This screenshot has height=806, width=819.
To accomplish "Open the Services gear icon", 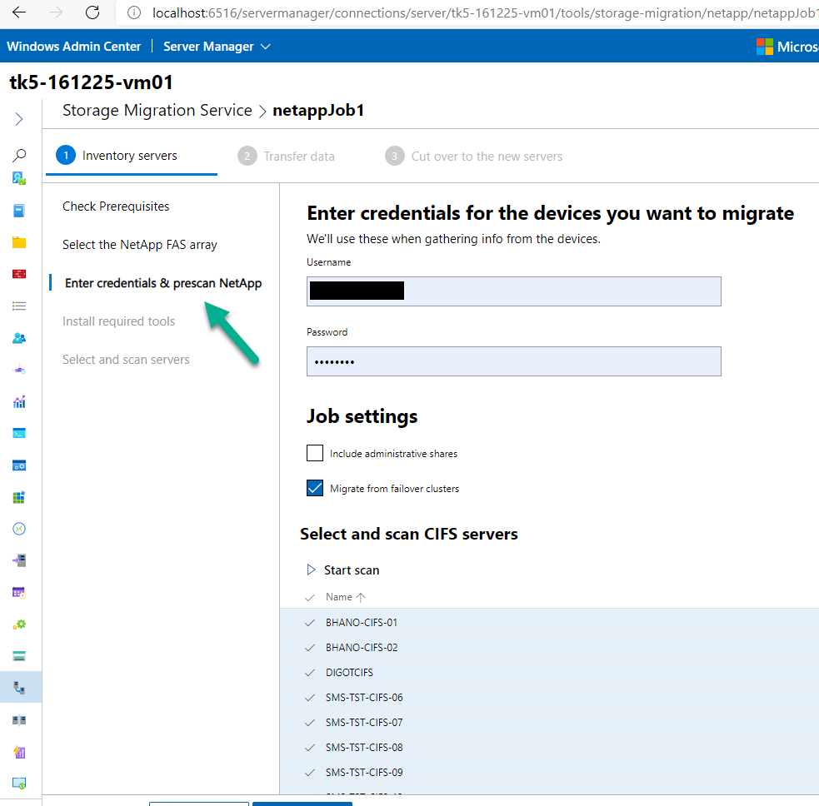I will pos(19,624).
